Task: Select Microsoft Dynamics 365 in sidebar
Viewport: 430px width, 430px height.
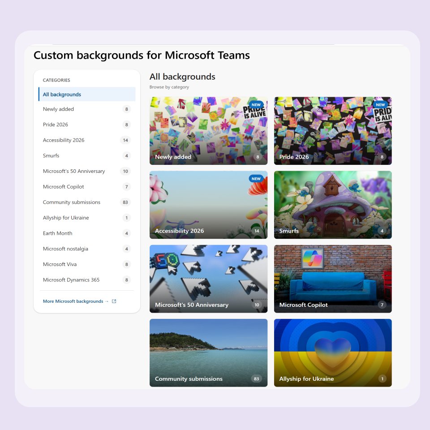Action: [x=87, y=280]
